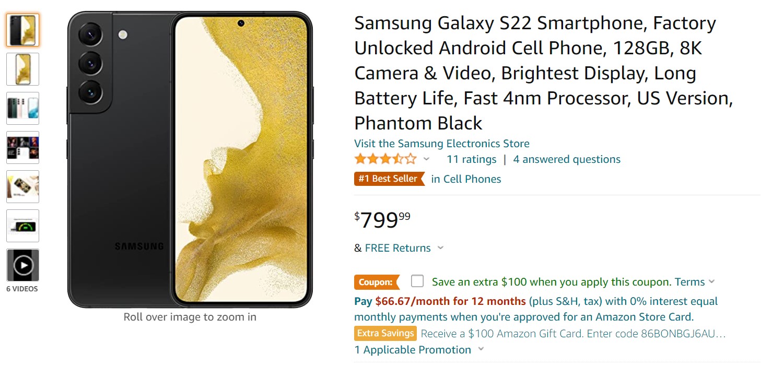The image size is (772, 366).
Task: Select the gold front screen thumbnail
Action: pos(22,69)
